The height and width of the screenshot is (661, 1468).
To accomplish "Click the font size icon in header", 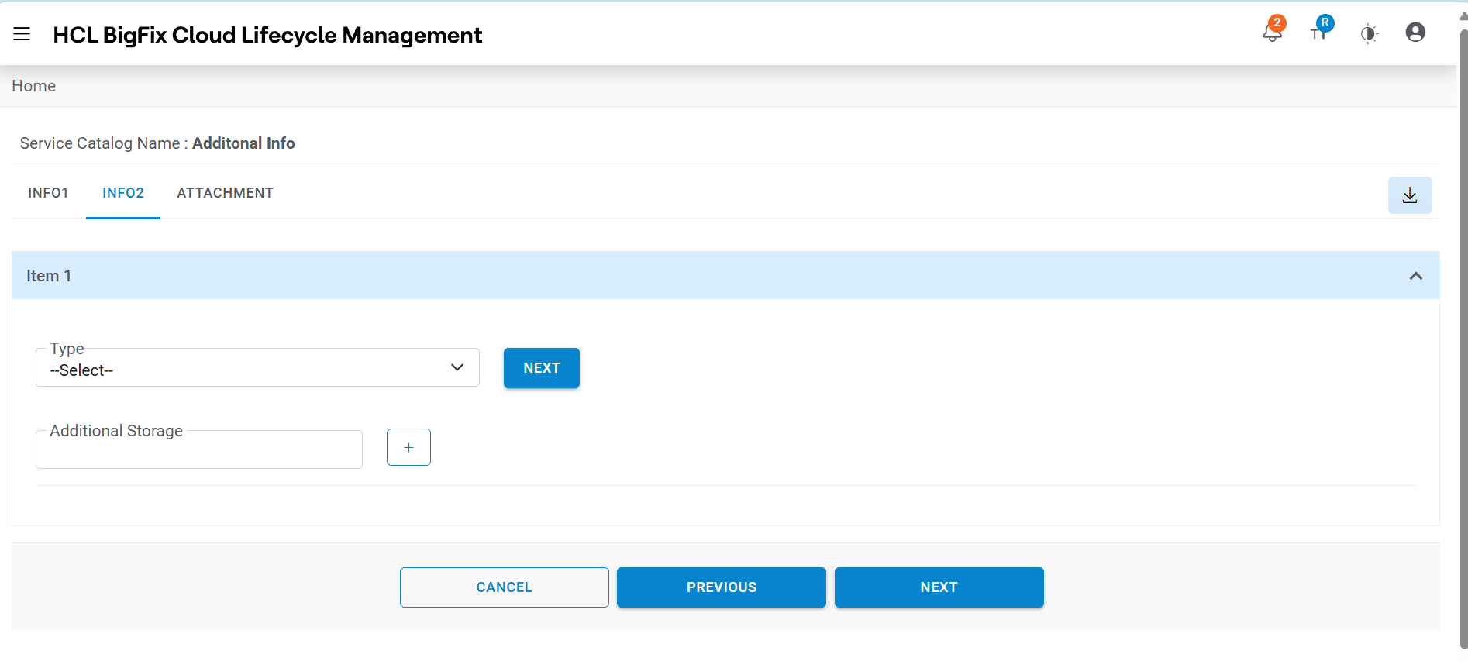I will click(x=1319, y=32).
